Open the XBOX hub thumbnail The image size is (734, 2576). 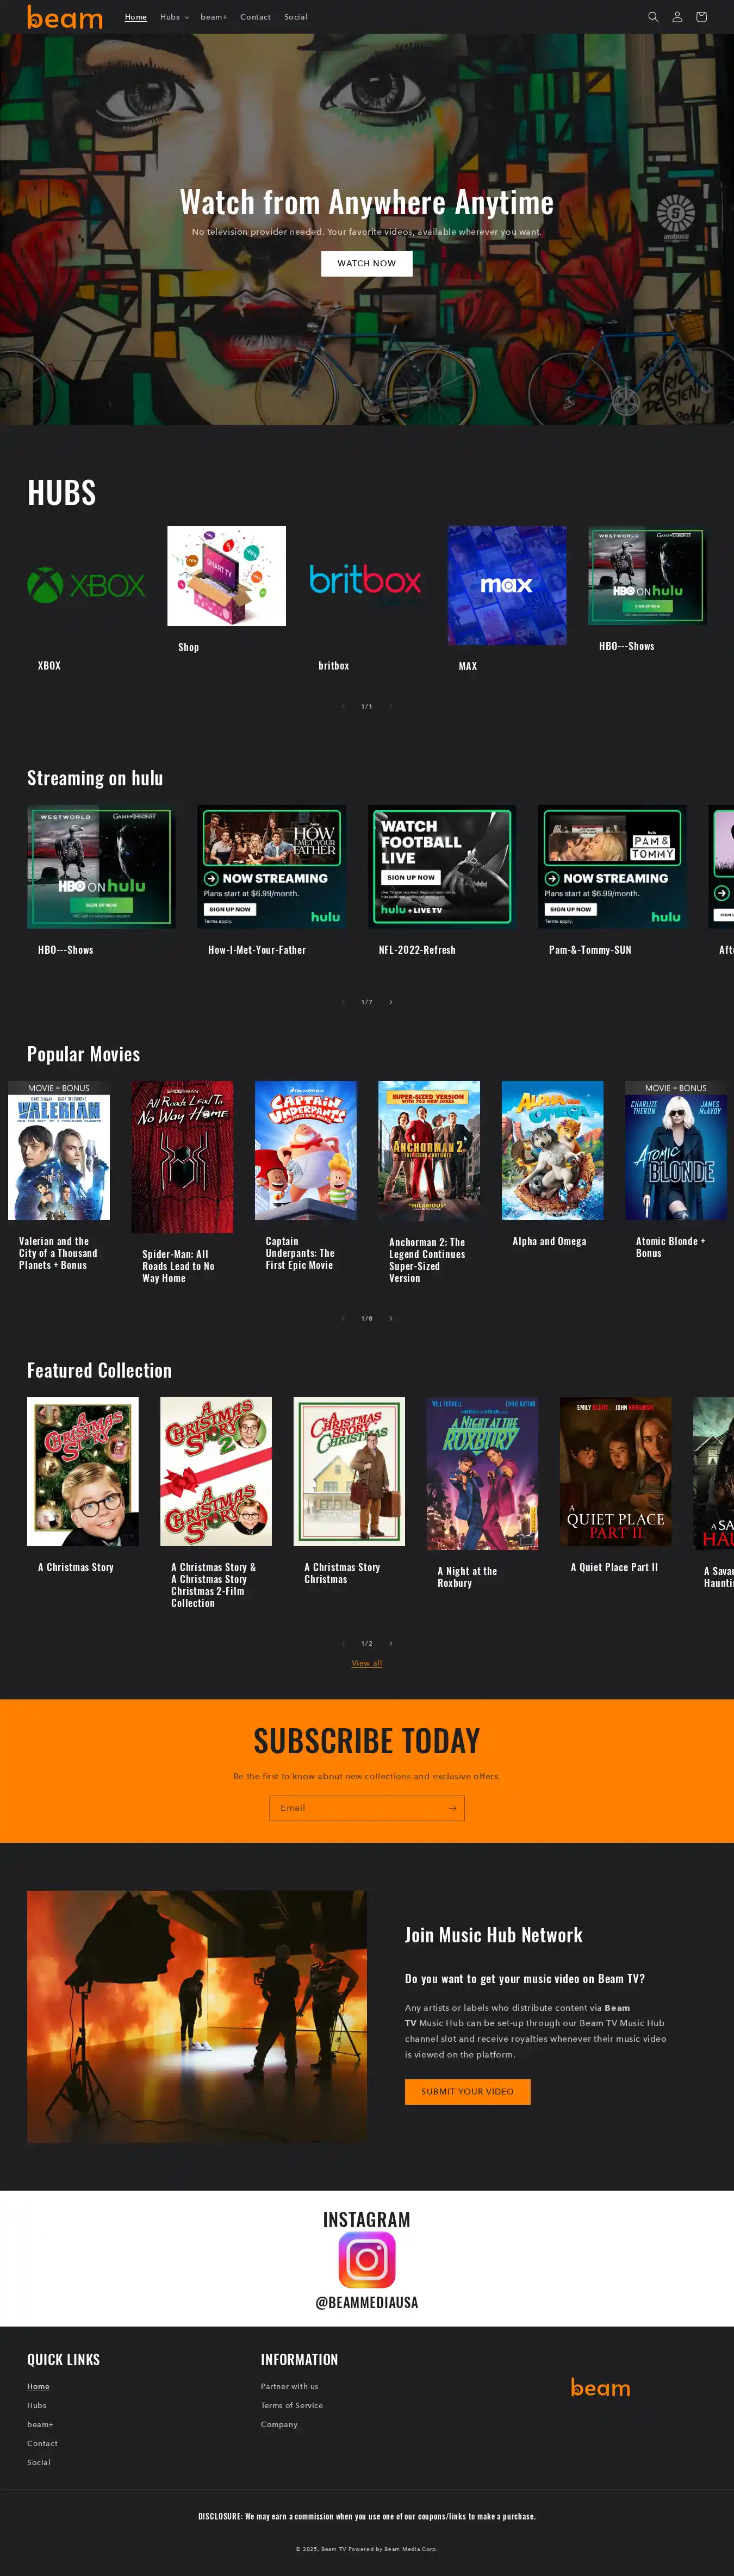point(86,585)
